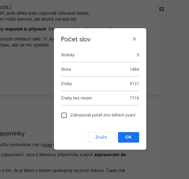Click line jak dlouhý má text být

[55, 19]
